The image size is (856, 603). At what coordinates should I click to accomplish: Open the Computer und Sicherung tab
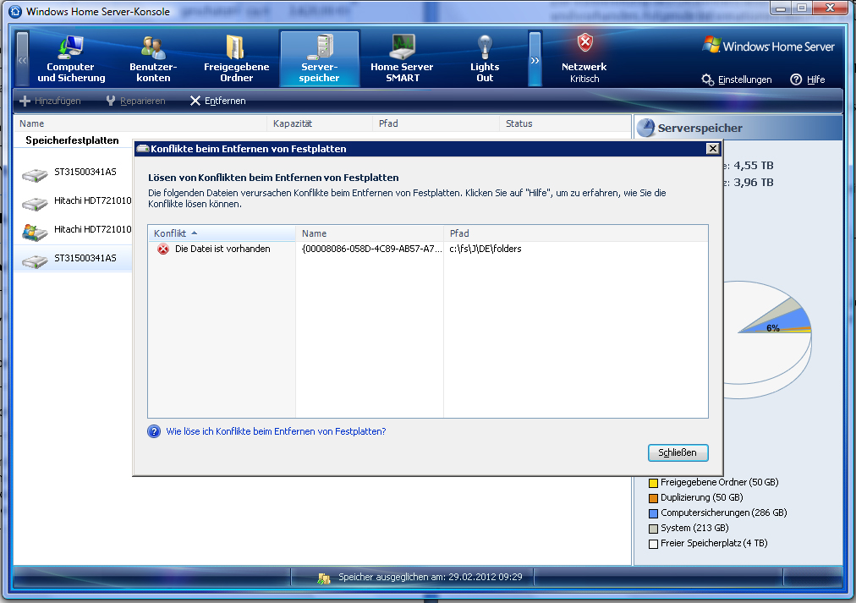tap(71, 59)
